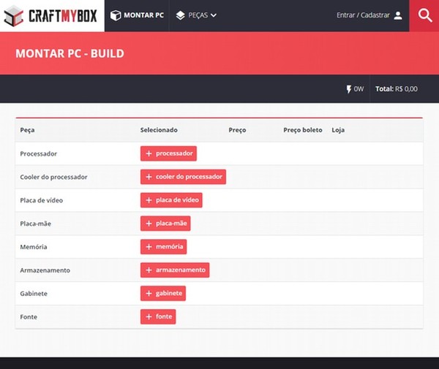Add a gabinete to the build
Viewport: 439px width, 369px height.
tap(163, 293)
